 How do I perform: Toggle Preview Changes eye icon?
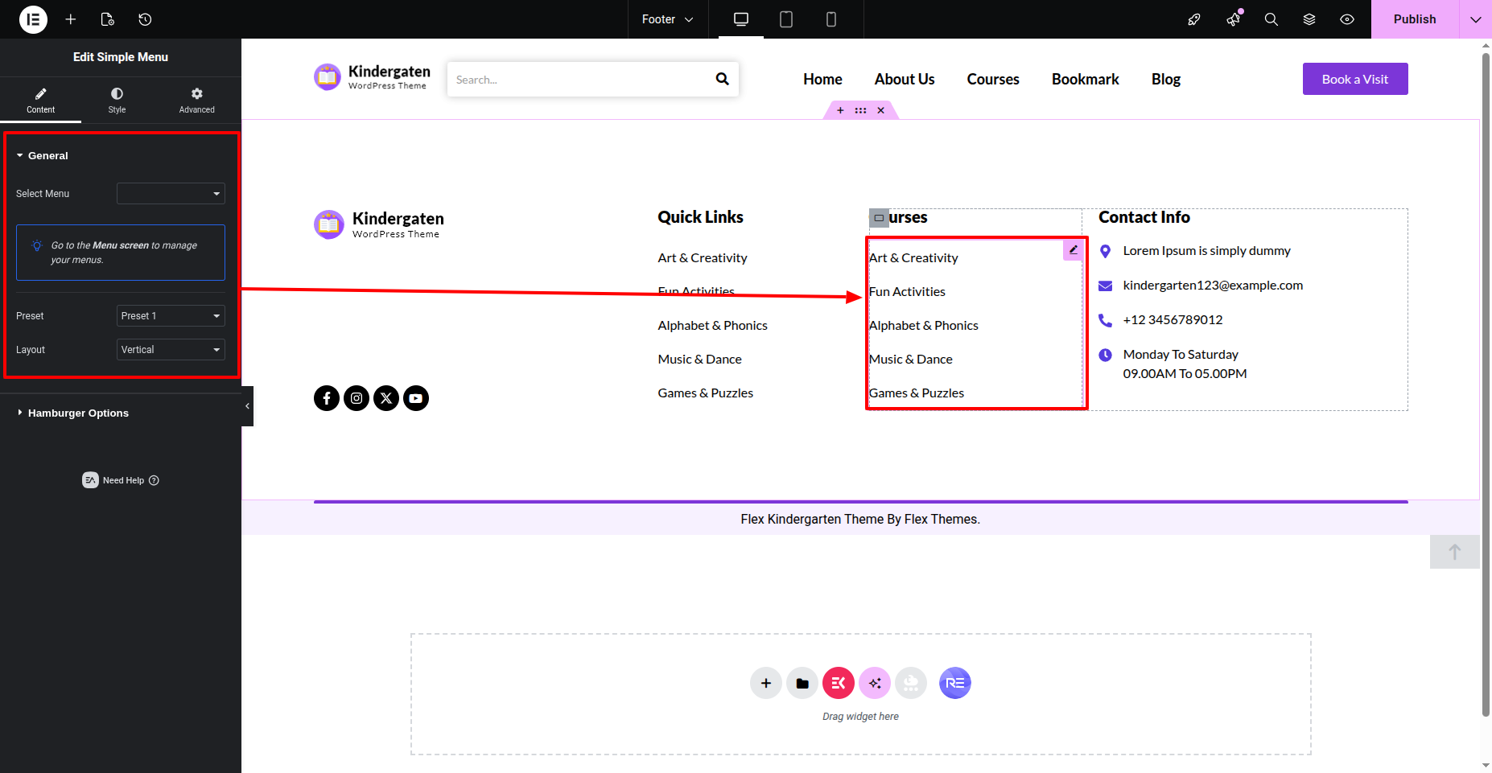point(1347,19)
